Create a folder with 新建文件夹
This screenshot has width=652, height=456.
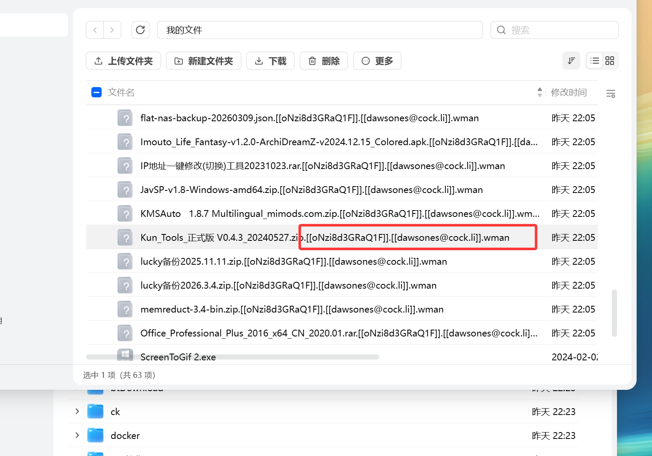[204, 61]
